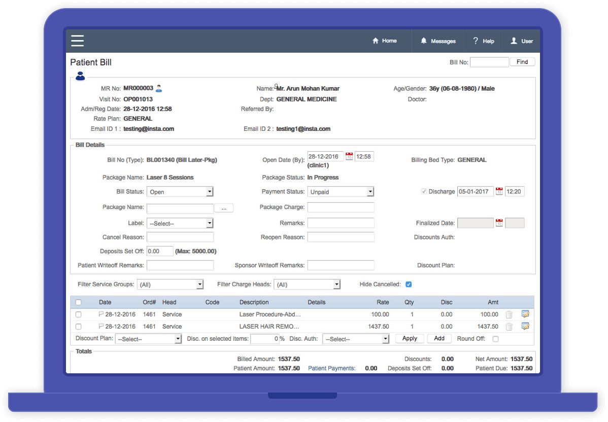This screenshot has width=608, height=422.
Task: Open calendar icon next to Discharge date
Action: 499,191
